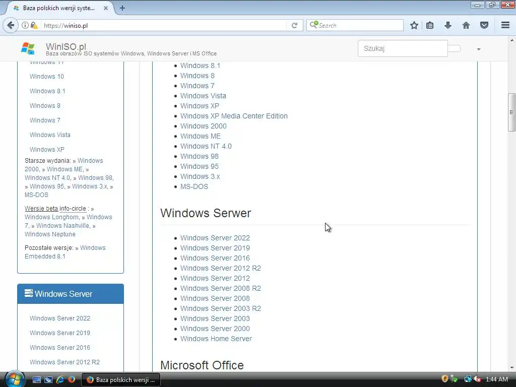Screen dimensions: 516x387
Task: Open the Windows Nashville beta link
Action: (63, 226)
